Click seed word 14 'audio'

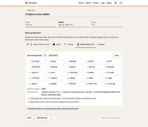click(x=93, y=72)
